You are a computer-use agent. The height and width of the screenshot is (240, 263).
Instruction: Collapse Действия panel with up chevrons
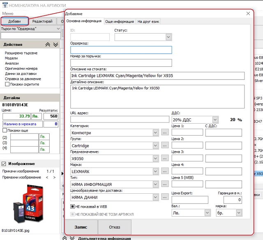(48, 45)
